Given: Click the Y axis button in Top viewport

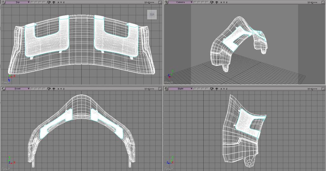Looking at the screenshot, I should point(61,2).
